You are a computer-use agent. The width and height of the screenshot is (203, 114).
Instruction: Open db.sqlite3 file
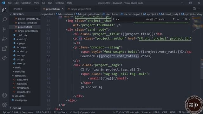click(20, 96)
